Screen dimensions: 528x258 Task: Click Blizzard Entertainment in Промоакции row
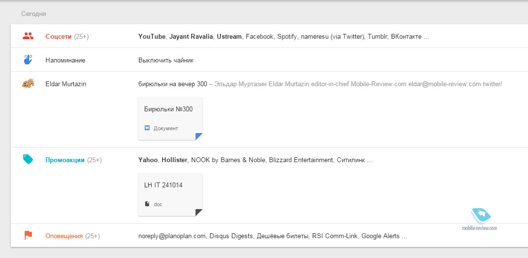pos(301,160)
